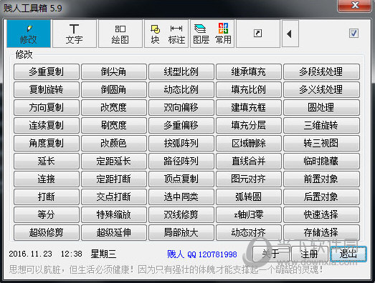The height and width of the screenshot is (283, 375).
Task: Launch the z轴归零 function
Action: pos(249,214)
